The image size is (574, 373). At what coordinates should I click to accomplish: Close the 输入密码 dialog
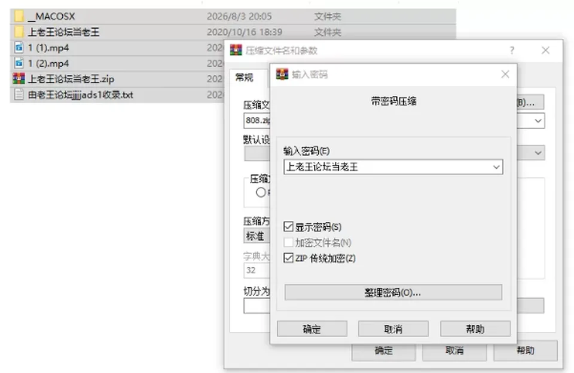tap(505, 74)
